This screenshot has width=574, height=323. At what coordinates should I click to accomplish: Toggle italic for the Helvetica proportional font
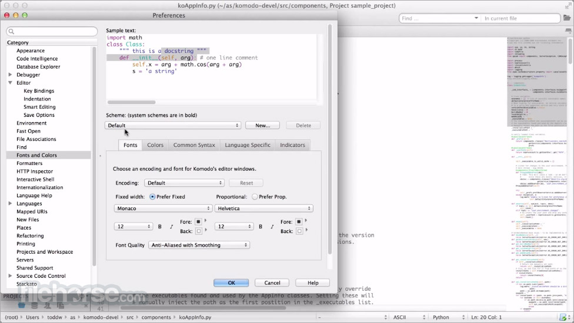click(272, 227)
